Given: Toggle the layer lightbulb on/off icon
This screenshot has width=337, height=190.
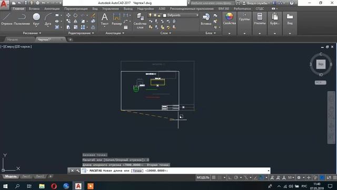Looking at the screenshot, I should point(150,15).
